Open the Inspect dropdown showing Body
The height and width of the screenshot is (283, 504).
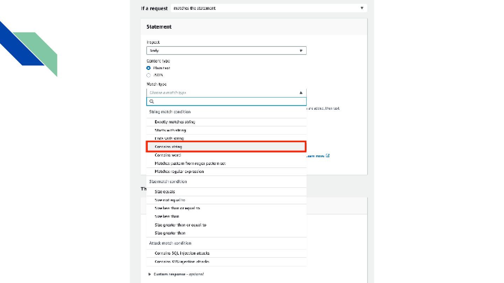tap(226, 51)
